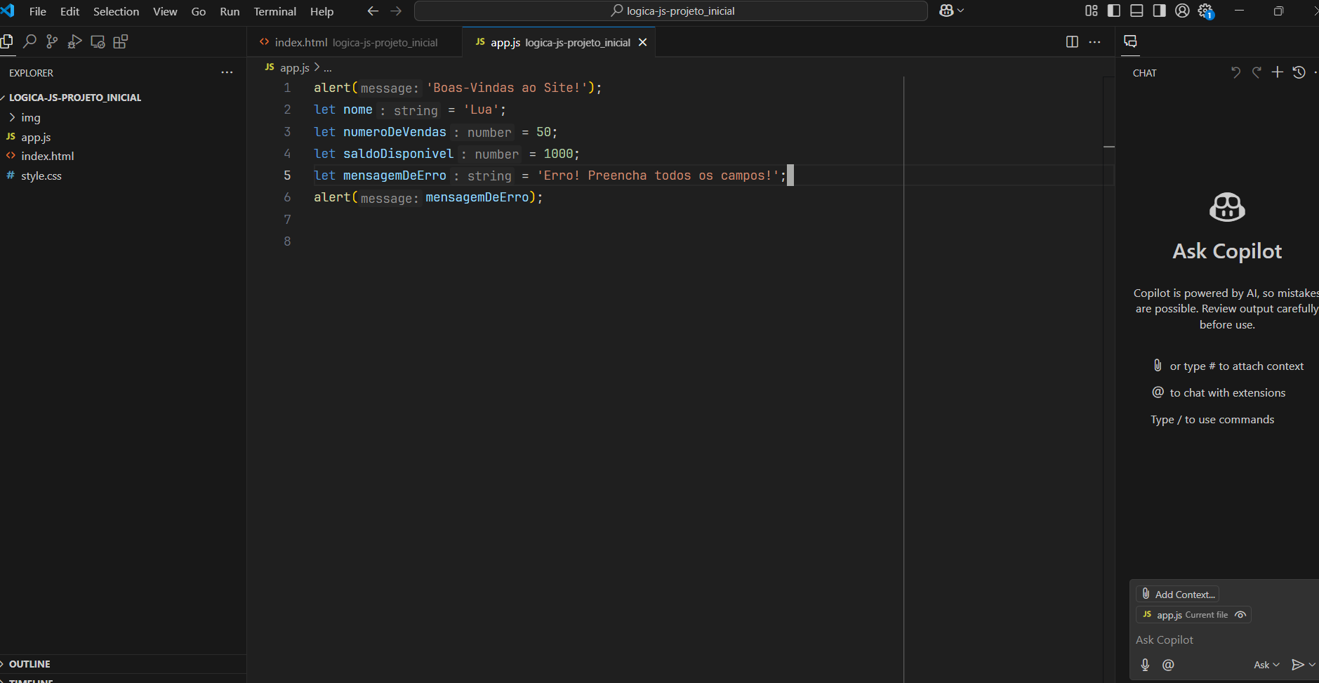Open the Ask mode dropdown
This screenshot has width=1319, height=683.
point(1266,665)
